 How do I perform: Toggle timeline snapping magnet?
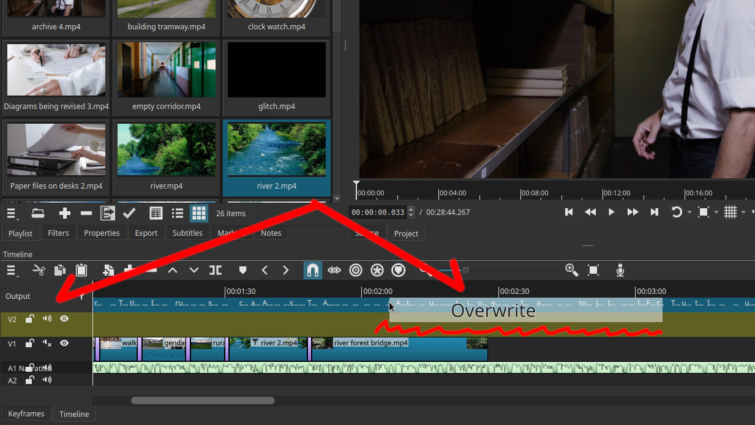tap(313, 270)
